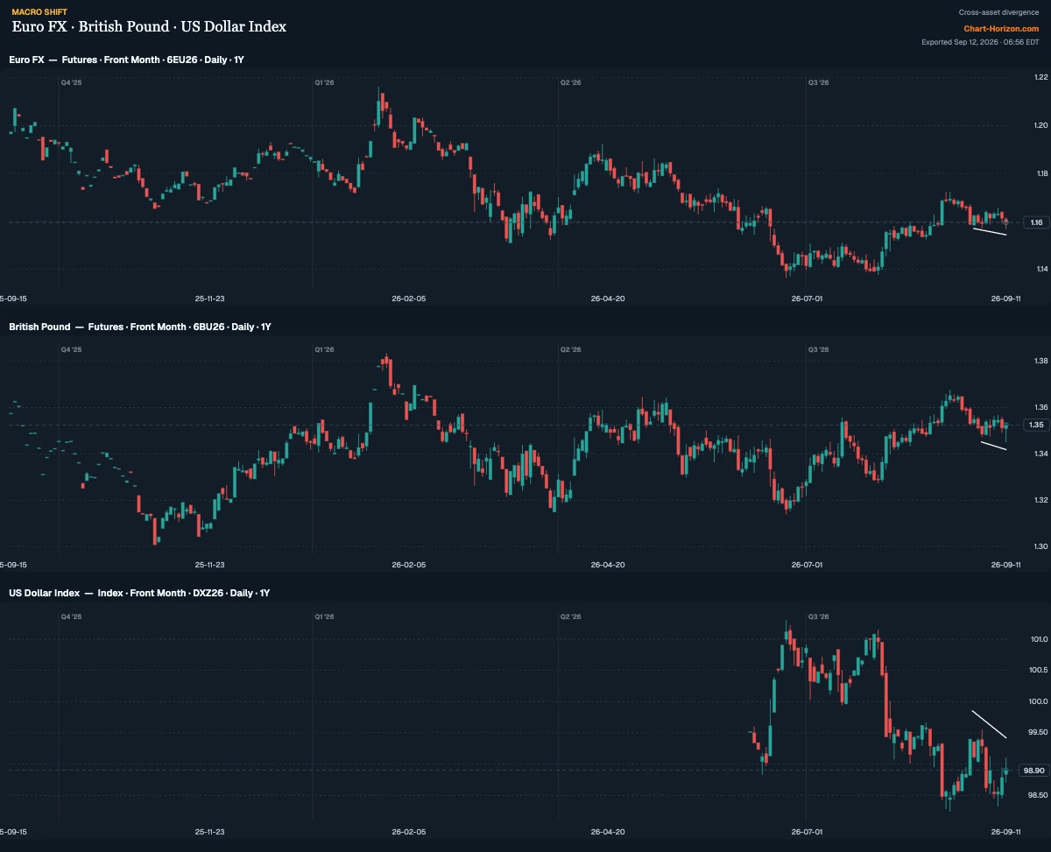The height and width of the screenshot is (852, 1051).
Task: Click the 100.0 price axis label
Action: coord(1039,701)
